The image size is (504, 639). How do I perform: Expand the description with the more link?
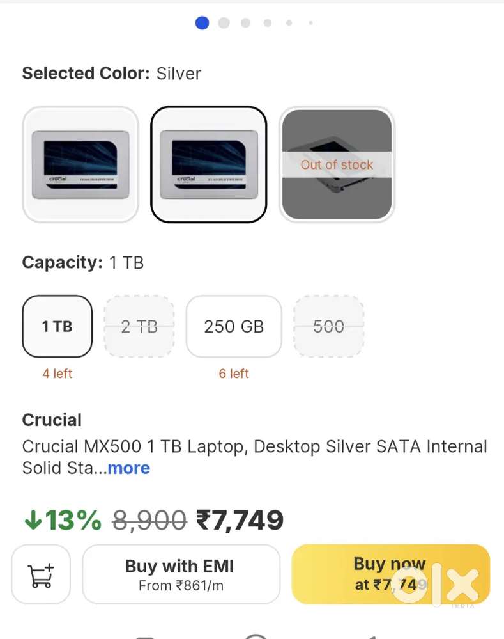(128, 468)
